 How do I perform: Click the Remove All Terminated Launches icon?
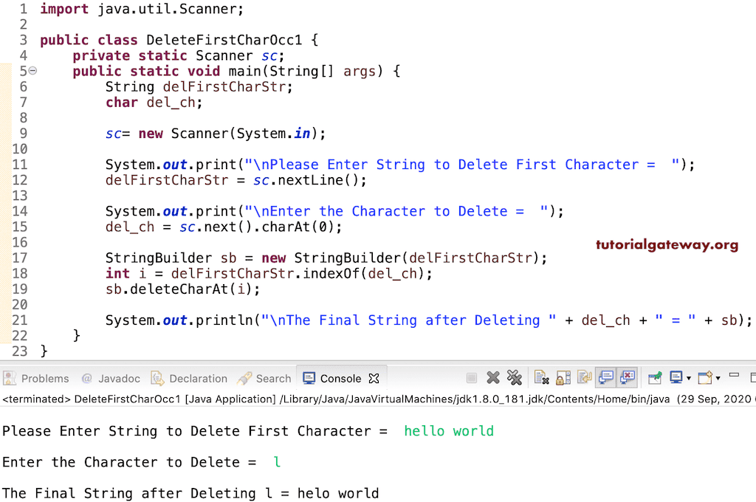pyautogui.click(x=515, y=378)
